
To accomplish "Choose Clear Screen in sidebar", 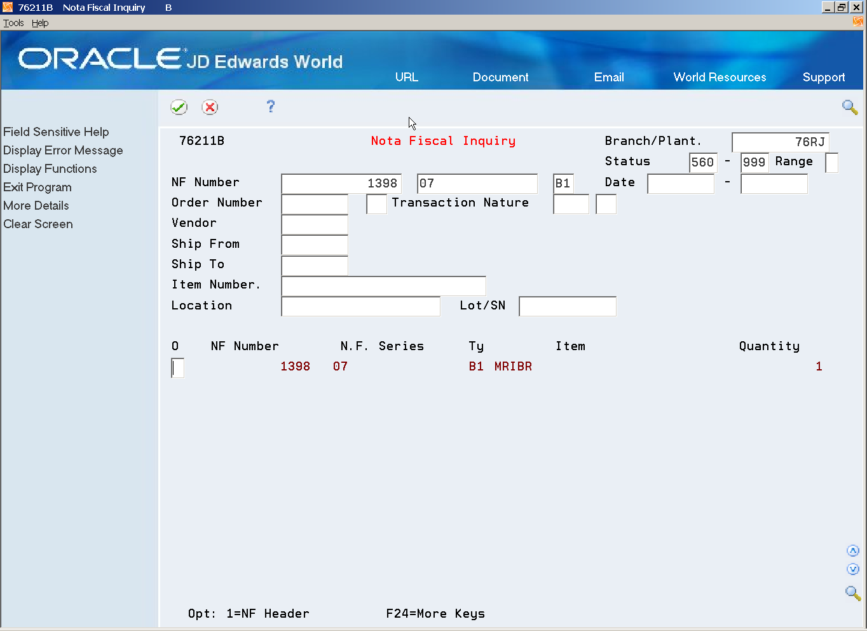I will [38, 224].
